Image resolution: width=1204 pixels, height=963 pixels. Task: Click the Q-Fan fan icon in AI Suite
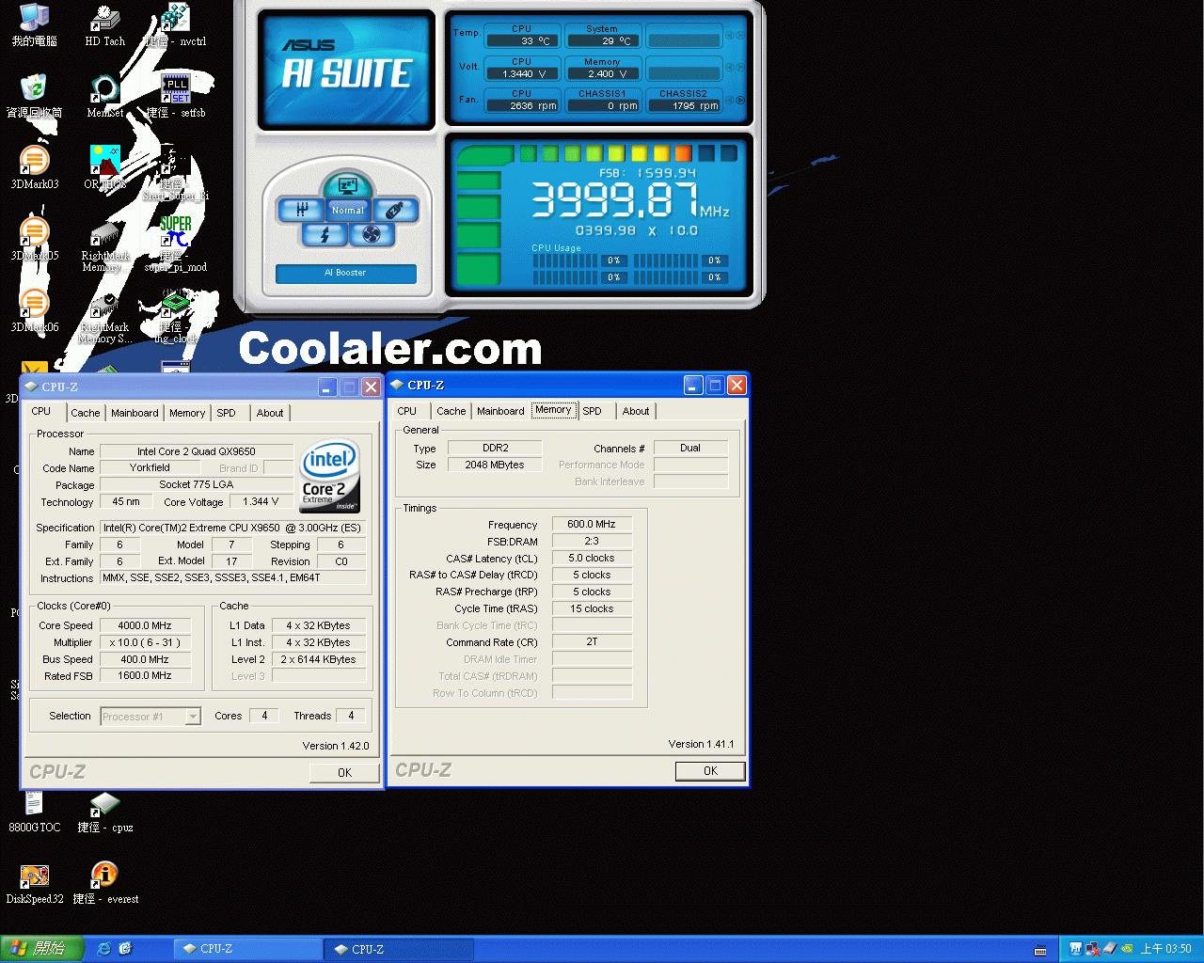(372, 234)
